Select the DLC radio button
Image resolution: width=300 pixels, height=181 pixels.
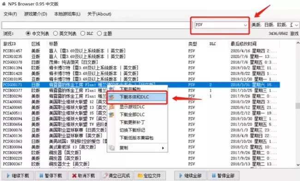[x=87, y=34]
